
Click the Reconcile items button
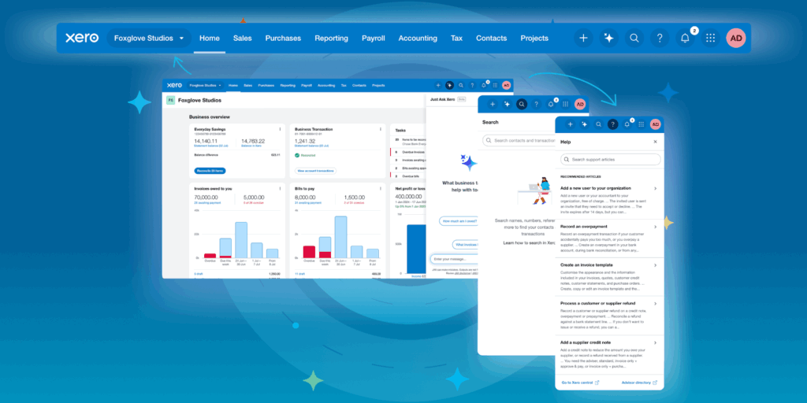click(x=209, y=170)
